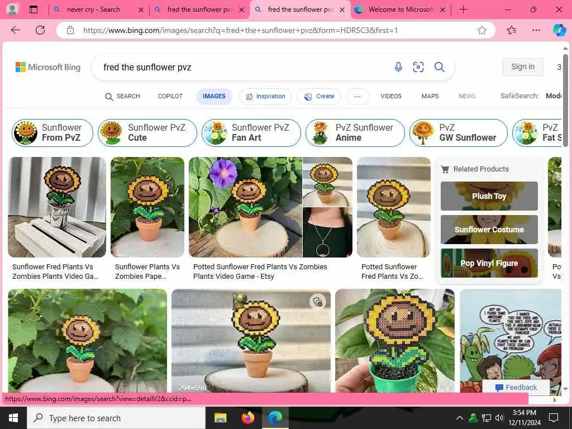The width and height of the screenshot is (572, 429).
Task: Launch Firefox from taskbar
Action: [x=248, y=418]
